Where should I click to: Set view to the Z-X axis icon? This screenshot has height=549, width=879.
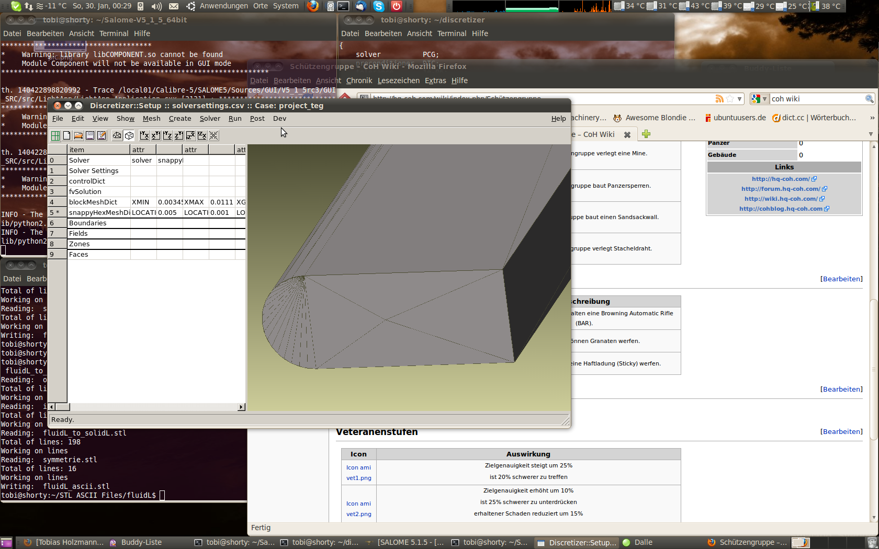pos(190,135)
